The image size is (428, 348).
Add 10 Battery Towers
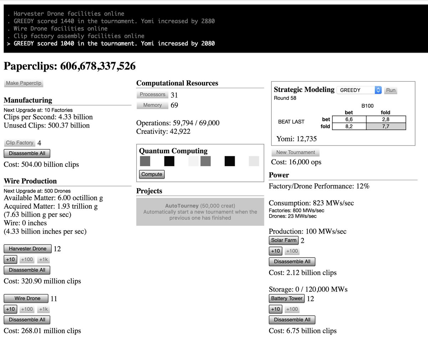(x=275, y=309)
